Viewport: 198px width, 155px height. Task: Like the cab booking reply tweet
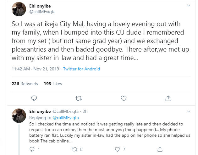pos(117,149)
